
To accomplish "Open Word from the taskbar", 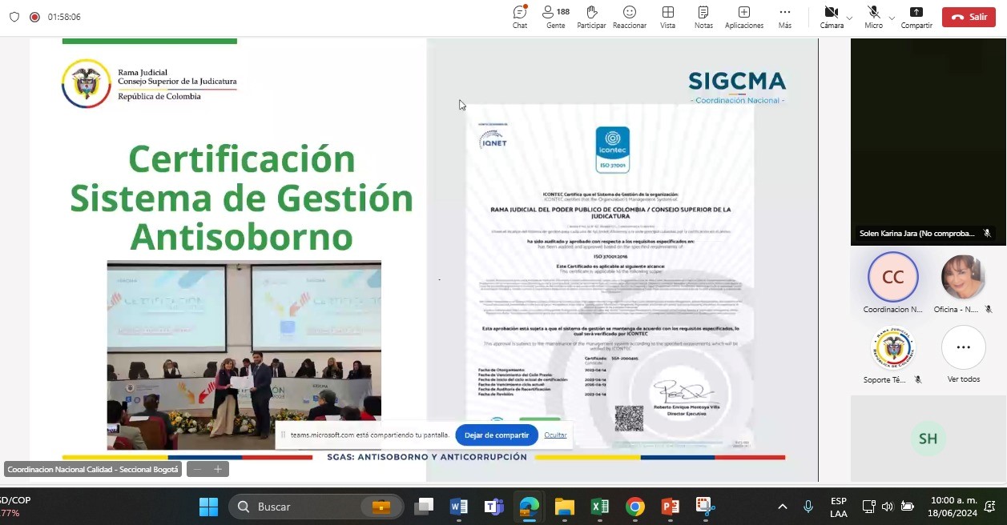I will tap(459, 507).
